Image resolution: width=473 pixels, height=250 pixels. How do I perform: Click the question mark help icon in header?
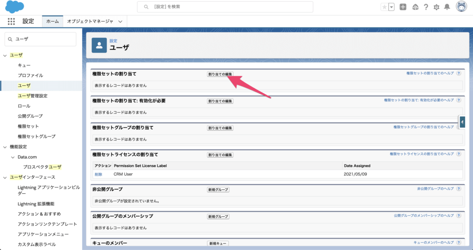[x=425, y=7]
